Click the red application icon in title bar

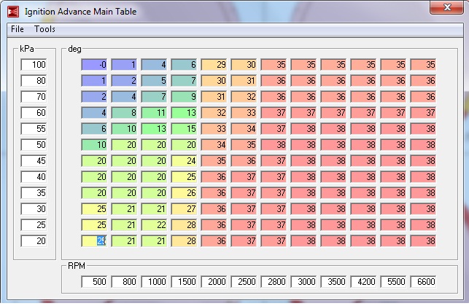tap(13, 12)
